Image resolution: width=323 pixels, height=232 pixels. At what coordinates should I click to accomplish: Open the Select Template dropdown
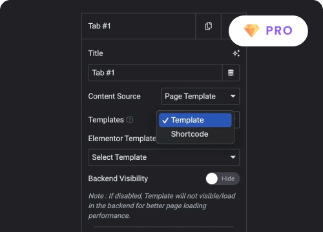click(x=164, y=157)
